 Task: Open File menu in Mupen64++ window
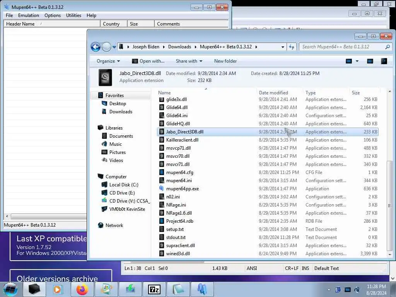[9, 15]
